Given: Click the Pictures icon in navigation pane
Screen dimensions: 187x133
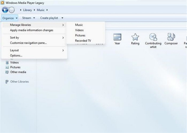Looking at the screenshot, I should pyautogui.click(x=7, y=67).
